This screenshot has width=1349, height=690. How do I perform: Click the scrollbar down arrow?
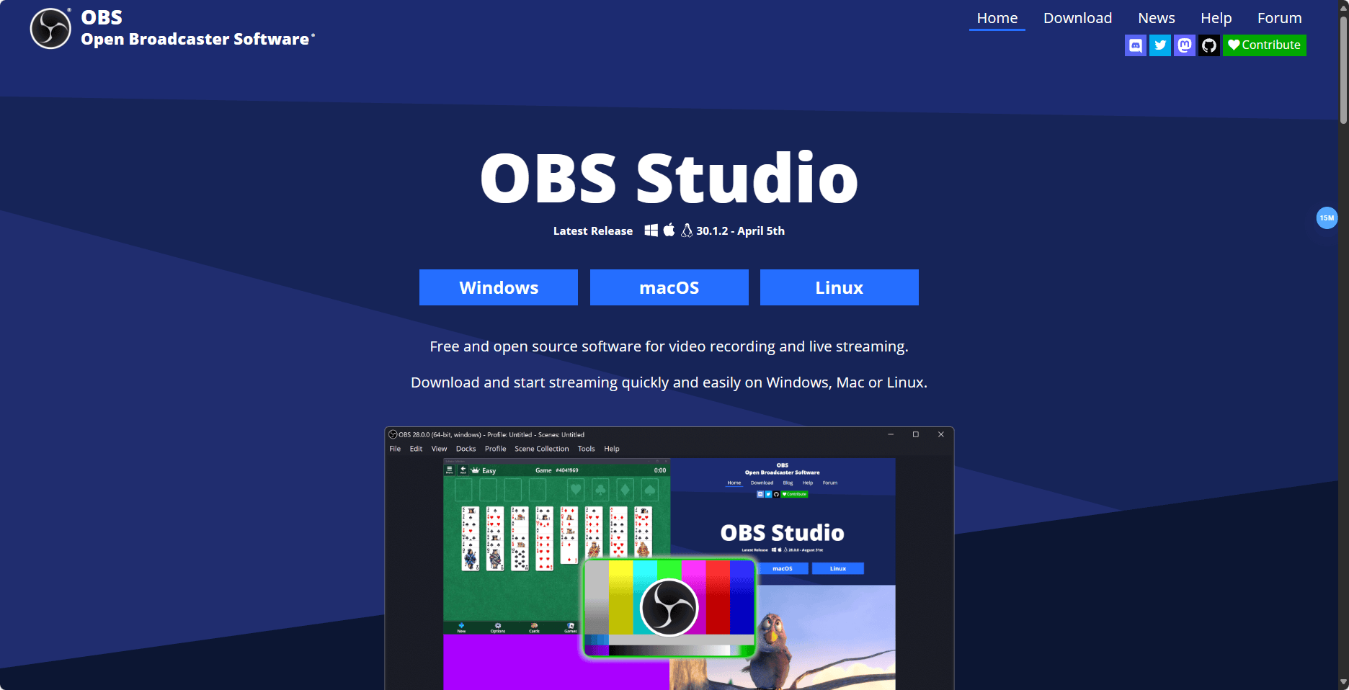[x=1343, y=681]
